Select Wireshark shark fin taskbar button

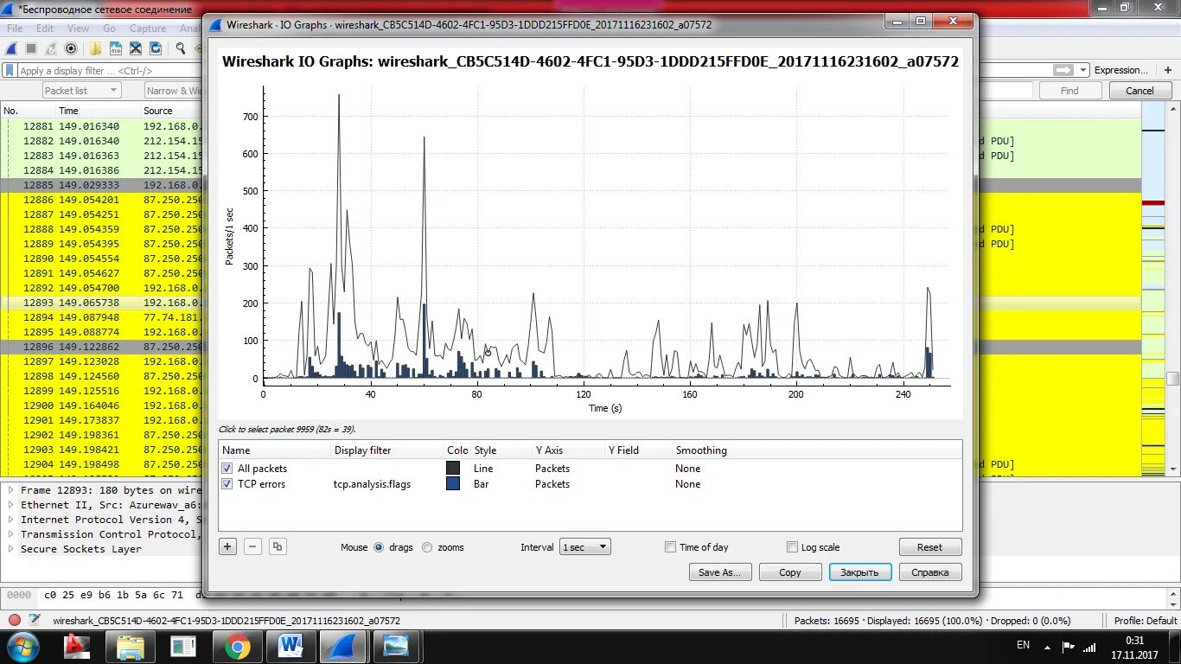(x=343, y=647)
